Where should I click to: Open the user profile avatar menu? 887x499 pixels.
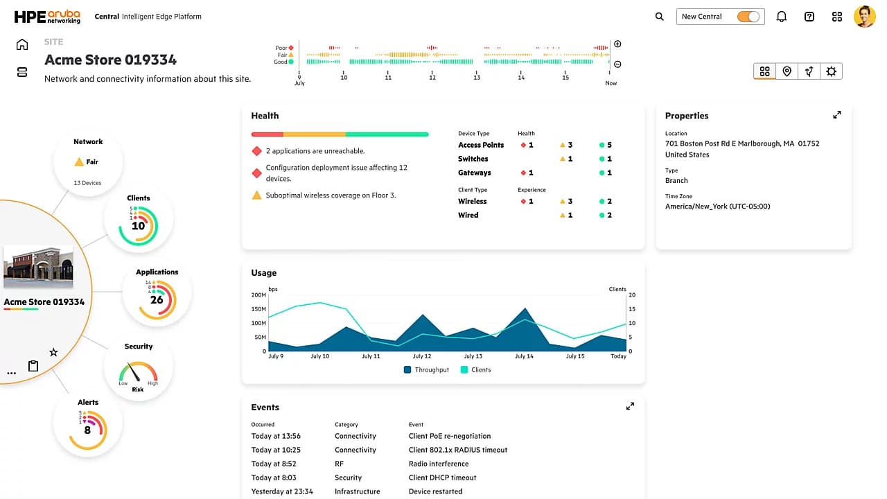pyautogui.click(x=865, y=16)
